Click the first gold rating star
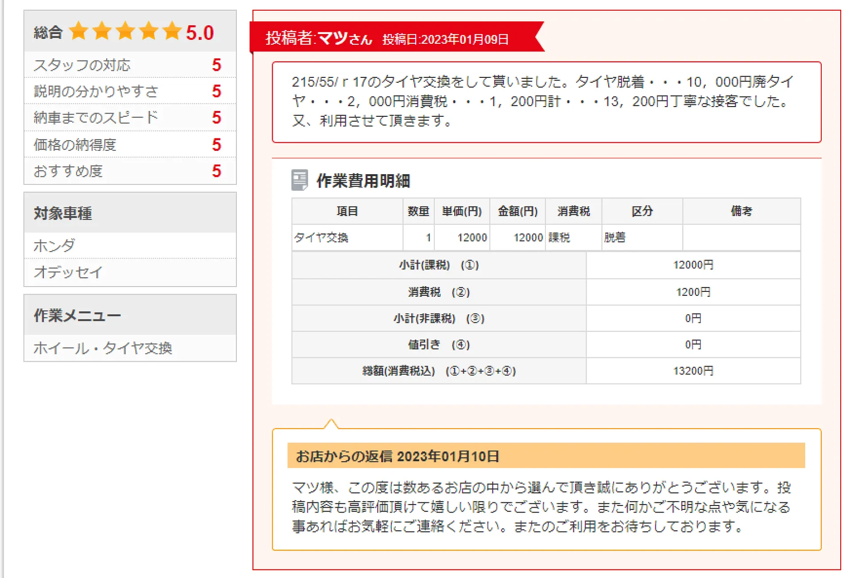The height and width of the screenshot is (578, 850). pyautogui.click(x=79, y=31)
